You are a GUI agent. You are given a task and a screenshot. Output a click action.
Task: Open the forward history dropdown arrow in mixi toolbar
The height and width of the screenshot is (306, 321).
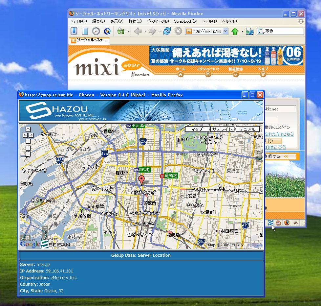(160, 31)
